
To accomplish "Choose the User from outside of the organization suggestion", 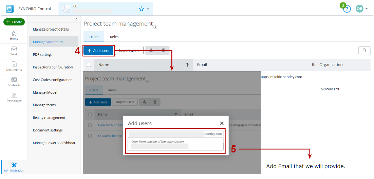I will (175, 144).
